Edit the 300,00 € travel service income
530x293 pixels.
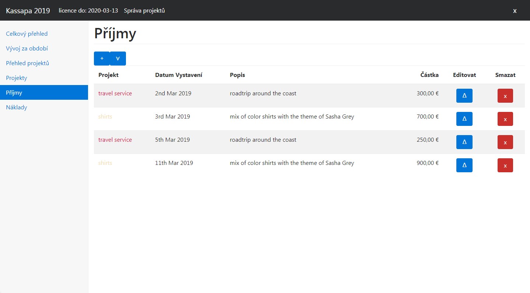point(464,96)
